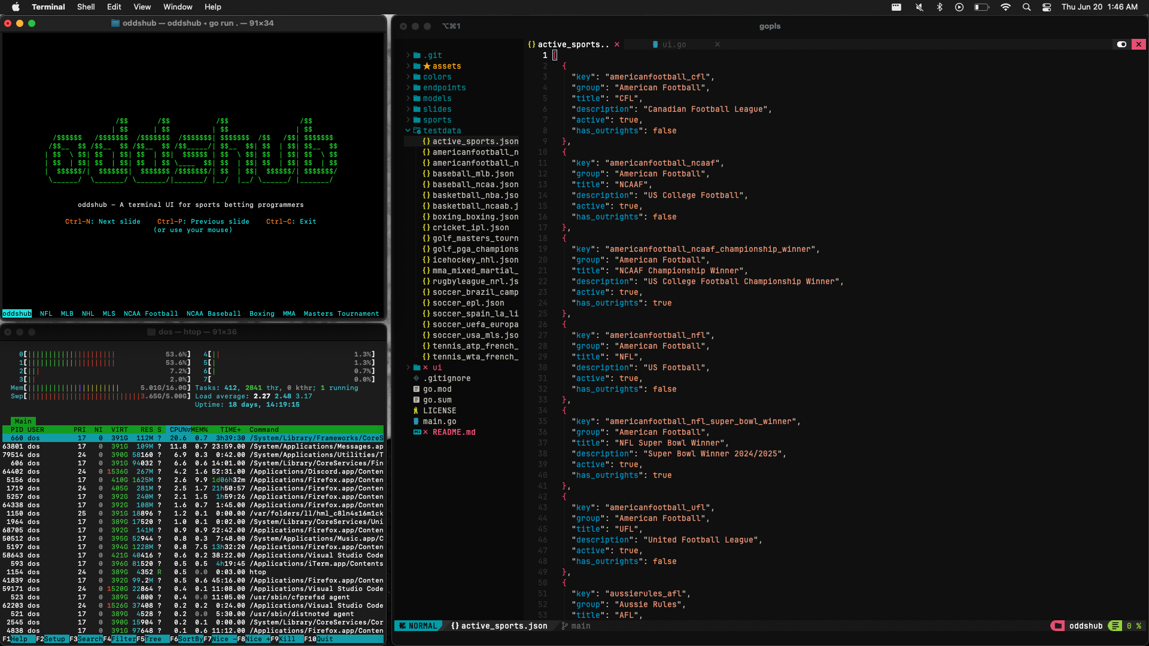Image resolution: width=1149 pixels, height=646 pixels.
Task: Click the main.go file in sidebar
Action: pos(439,421)
